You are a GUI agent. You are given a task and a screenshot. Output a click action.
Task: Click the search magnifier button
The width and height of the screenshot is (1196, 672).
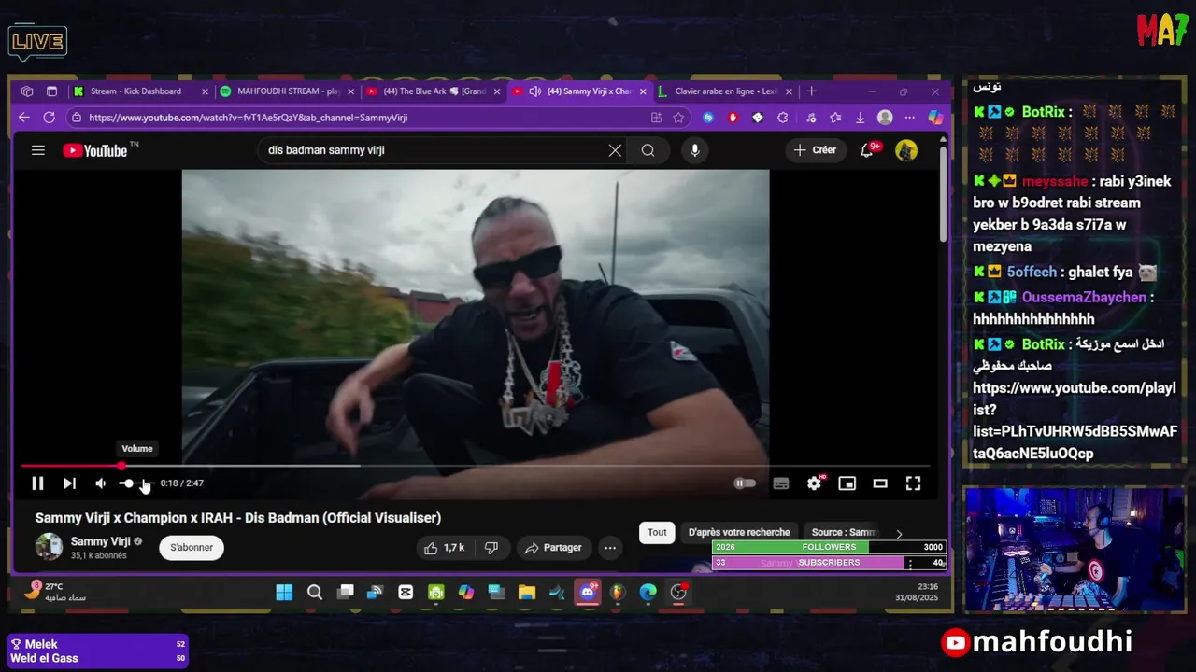(x=648, y=150)
